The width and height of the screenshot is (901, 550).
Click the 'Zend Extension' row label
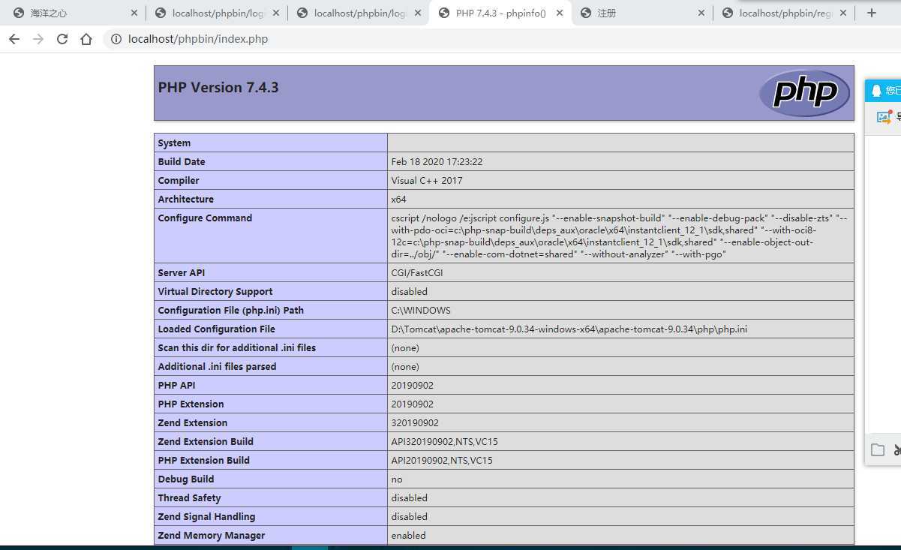(193, 422)
